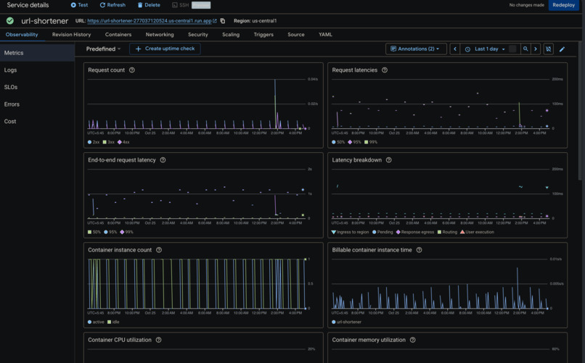Delete the url-shortener service
The image size is (585, 363).
[149, 5]
